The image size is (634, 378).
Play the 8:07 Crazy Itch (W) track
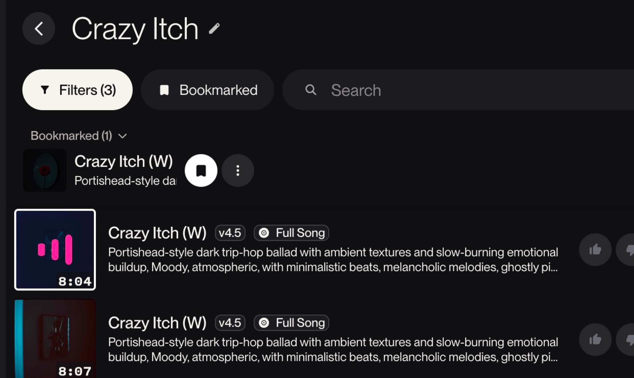55,339
